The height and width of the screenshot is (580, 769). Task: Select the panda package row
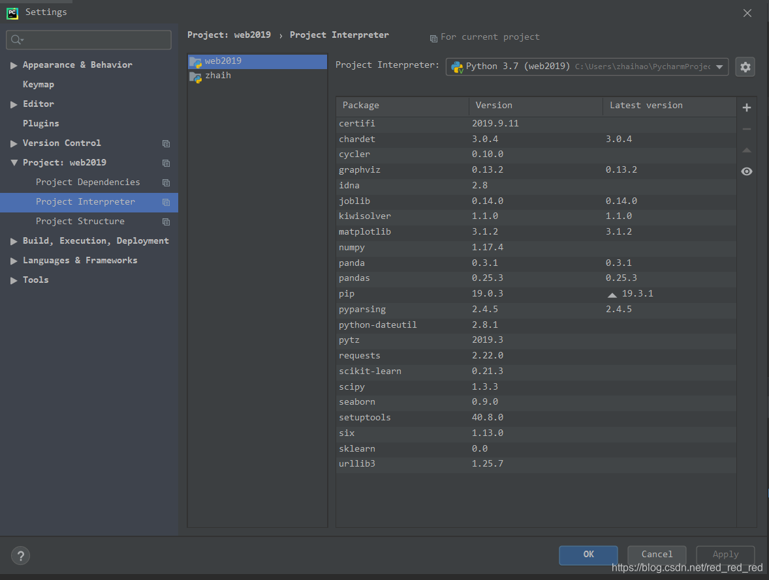coord(536,263)
